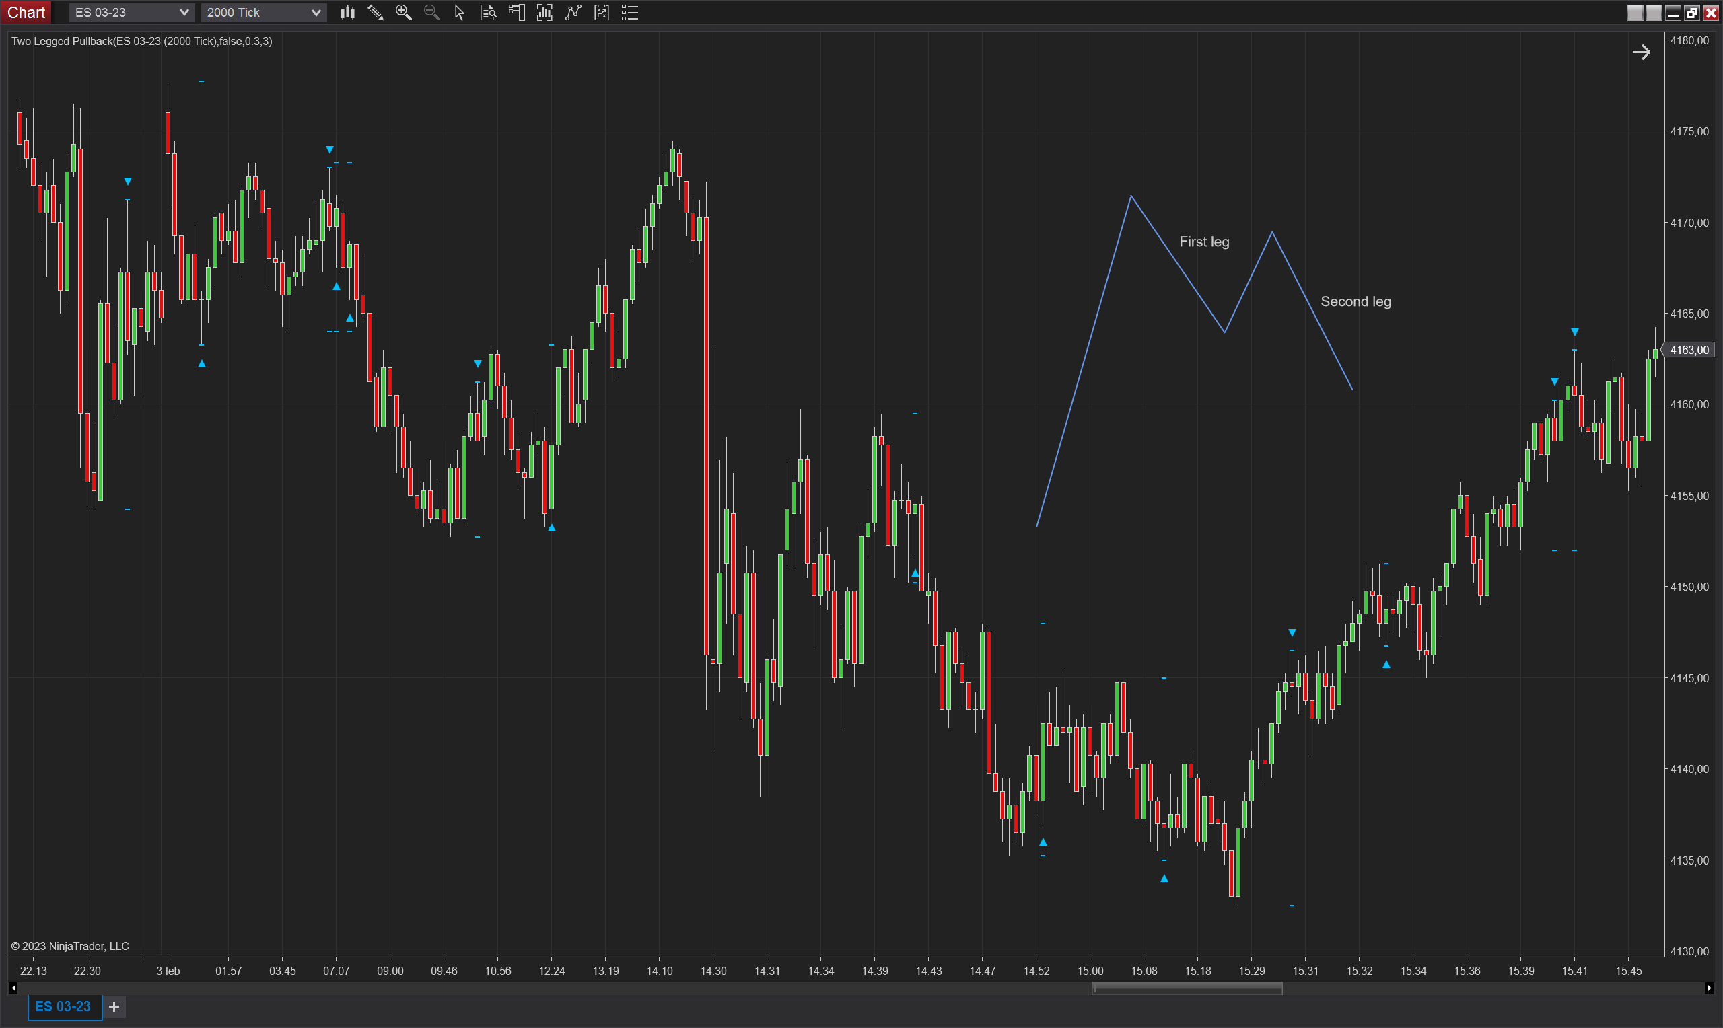1723x1028 pixels.
Task: Choose the cursor pointer tool
Action: click(x=459, y=13)
